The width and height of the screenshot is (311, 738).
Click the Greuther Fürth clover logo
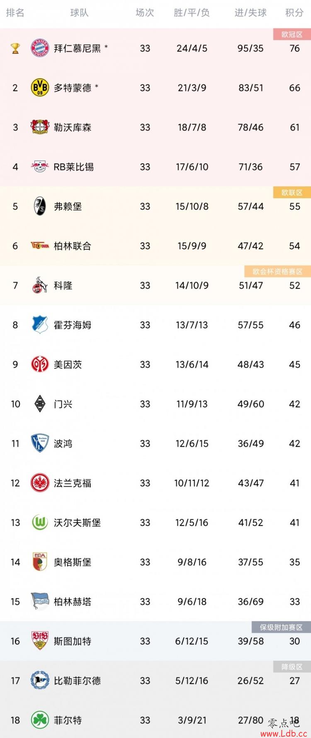click(x=40, y=720)
